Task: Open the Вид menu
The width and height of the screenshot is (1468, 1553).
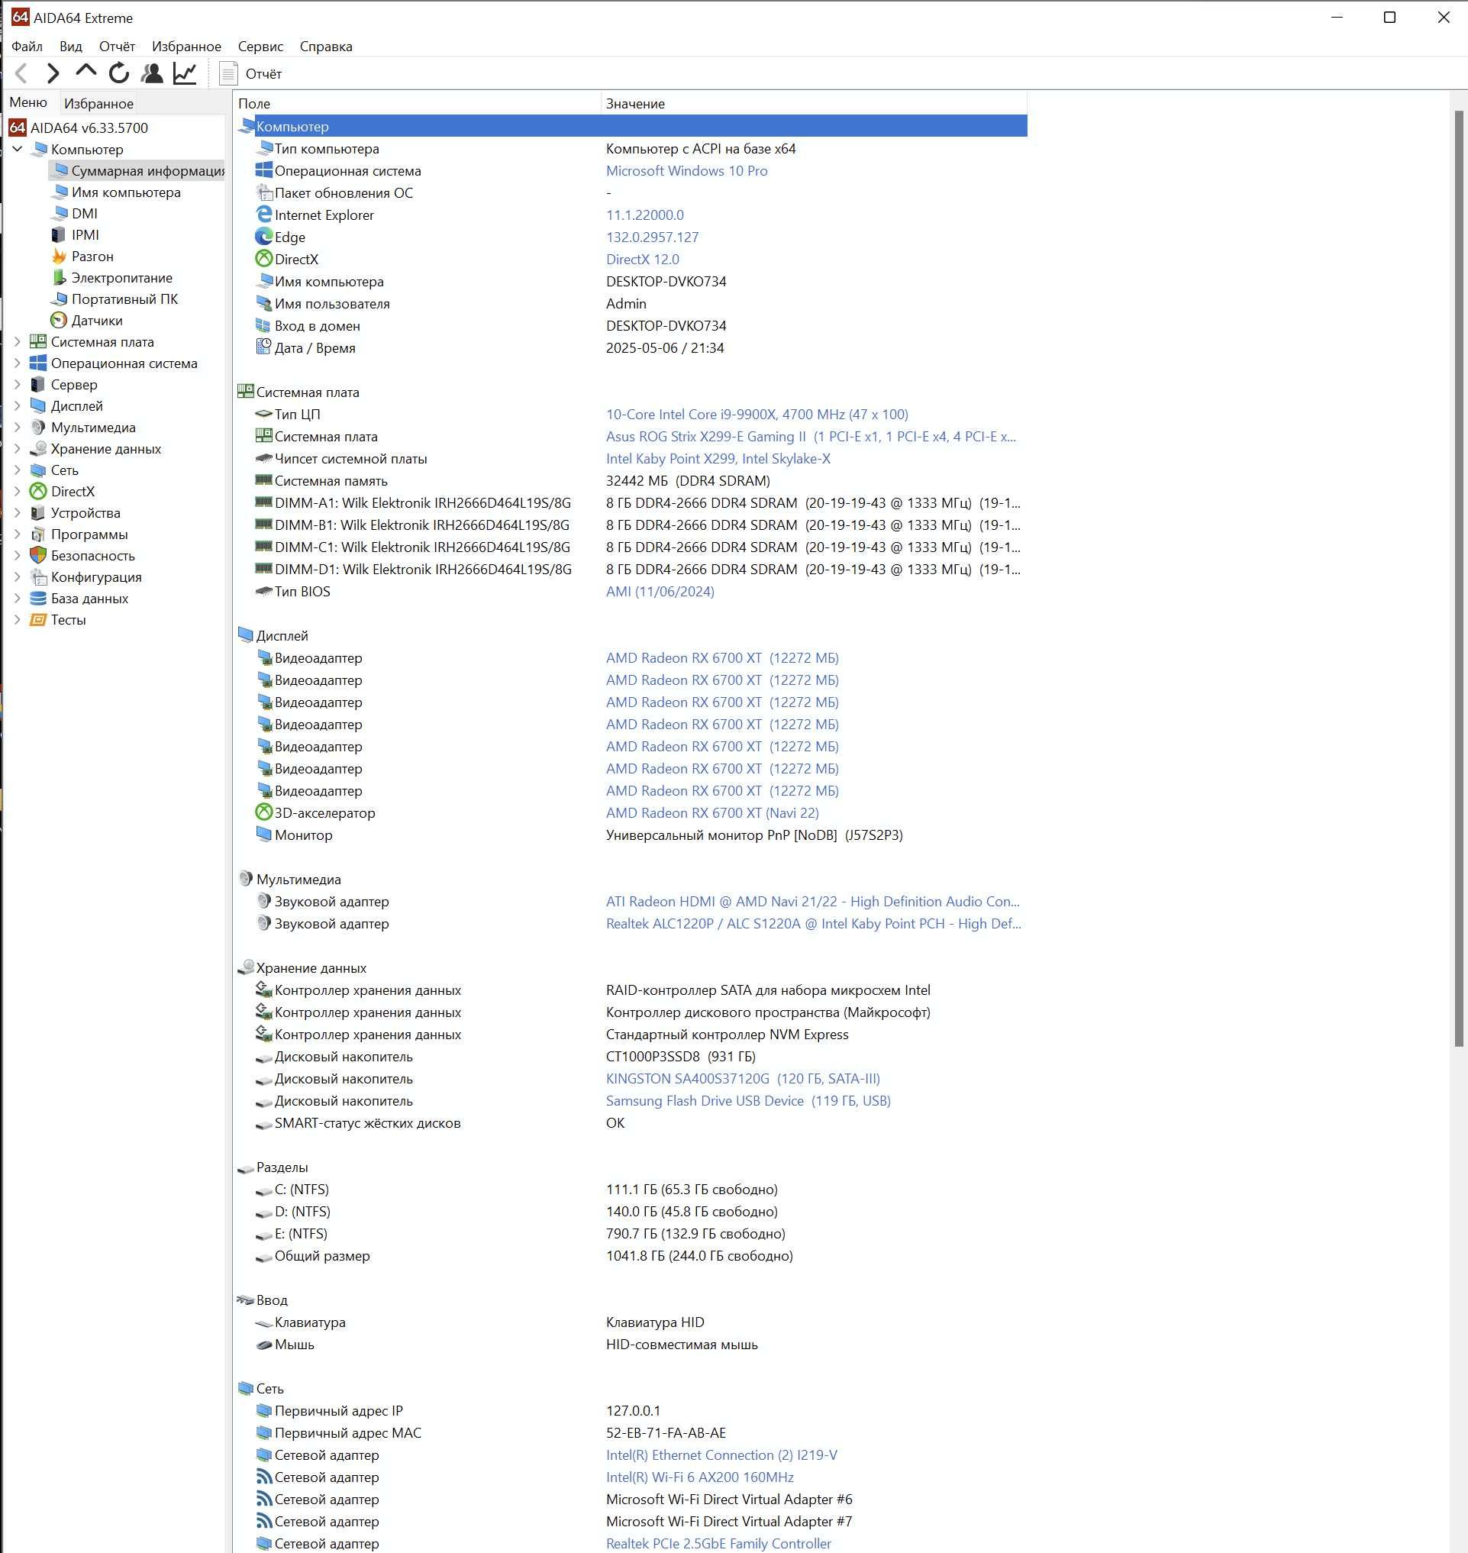Action: (71, 46)
